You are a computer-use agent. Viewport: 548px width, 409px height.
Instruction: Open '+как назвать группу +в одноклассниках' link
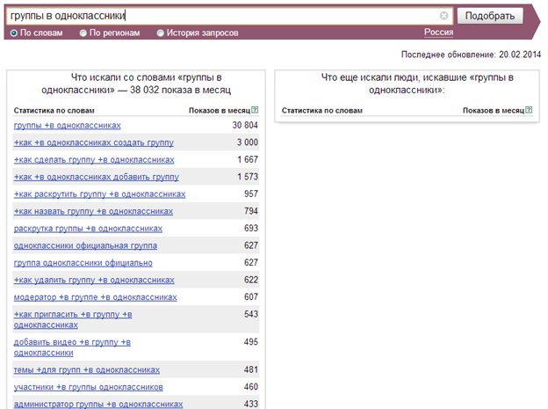pos(93,211)
